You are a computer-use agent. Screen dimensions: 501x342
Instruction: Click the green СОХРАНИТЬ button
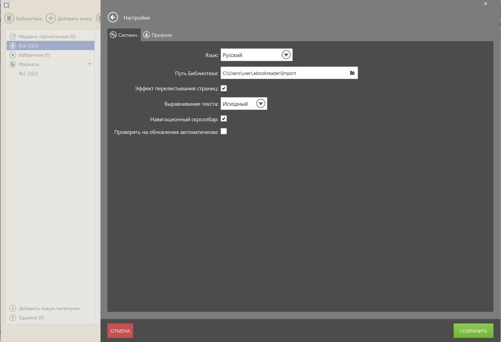pos(473,331)
